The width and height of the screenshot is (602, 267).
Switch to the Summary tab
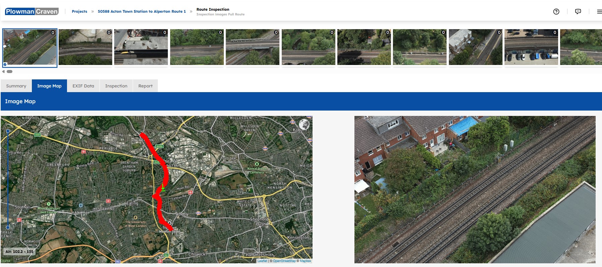coord(16,86)
